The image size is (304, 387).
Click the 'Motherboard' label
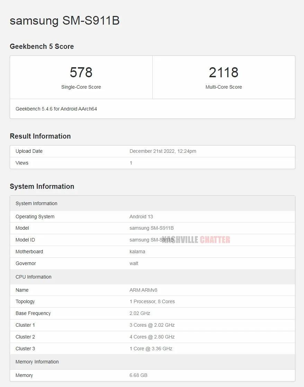[x=29, y=252]
